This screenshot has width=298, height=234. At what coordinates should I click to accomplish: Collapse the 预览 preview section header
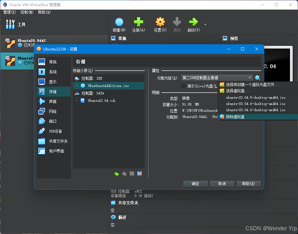(x=234, y=38)
